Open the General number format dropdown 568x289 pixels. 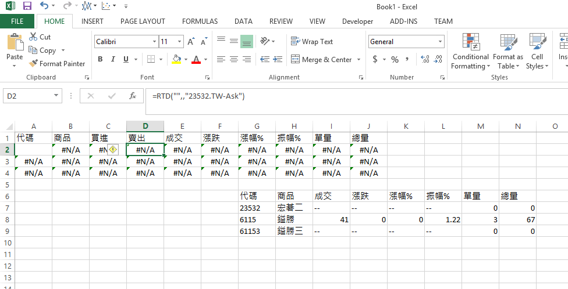pyautogui.click(x=441, y=42)
